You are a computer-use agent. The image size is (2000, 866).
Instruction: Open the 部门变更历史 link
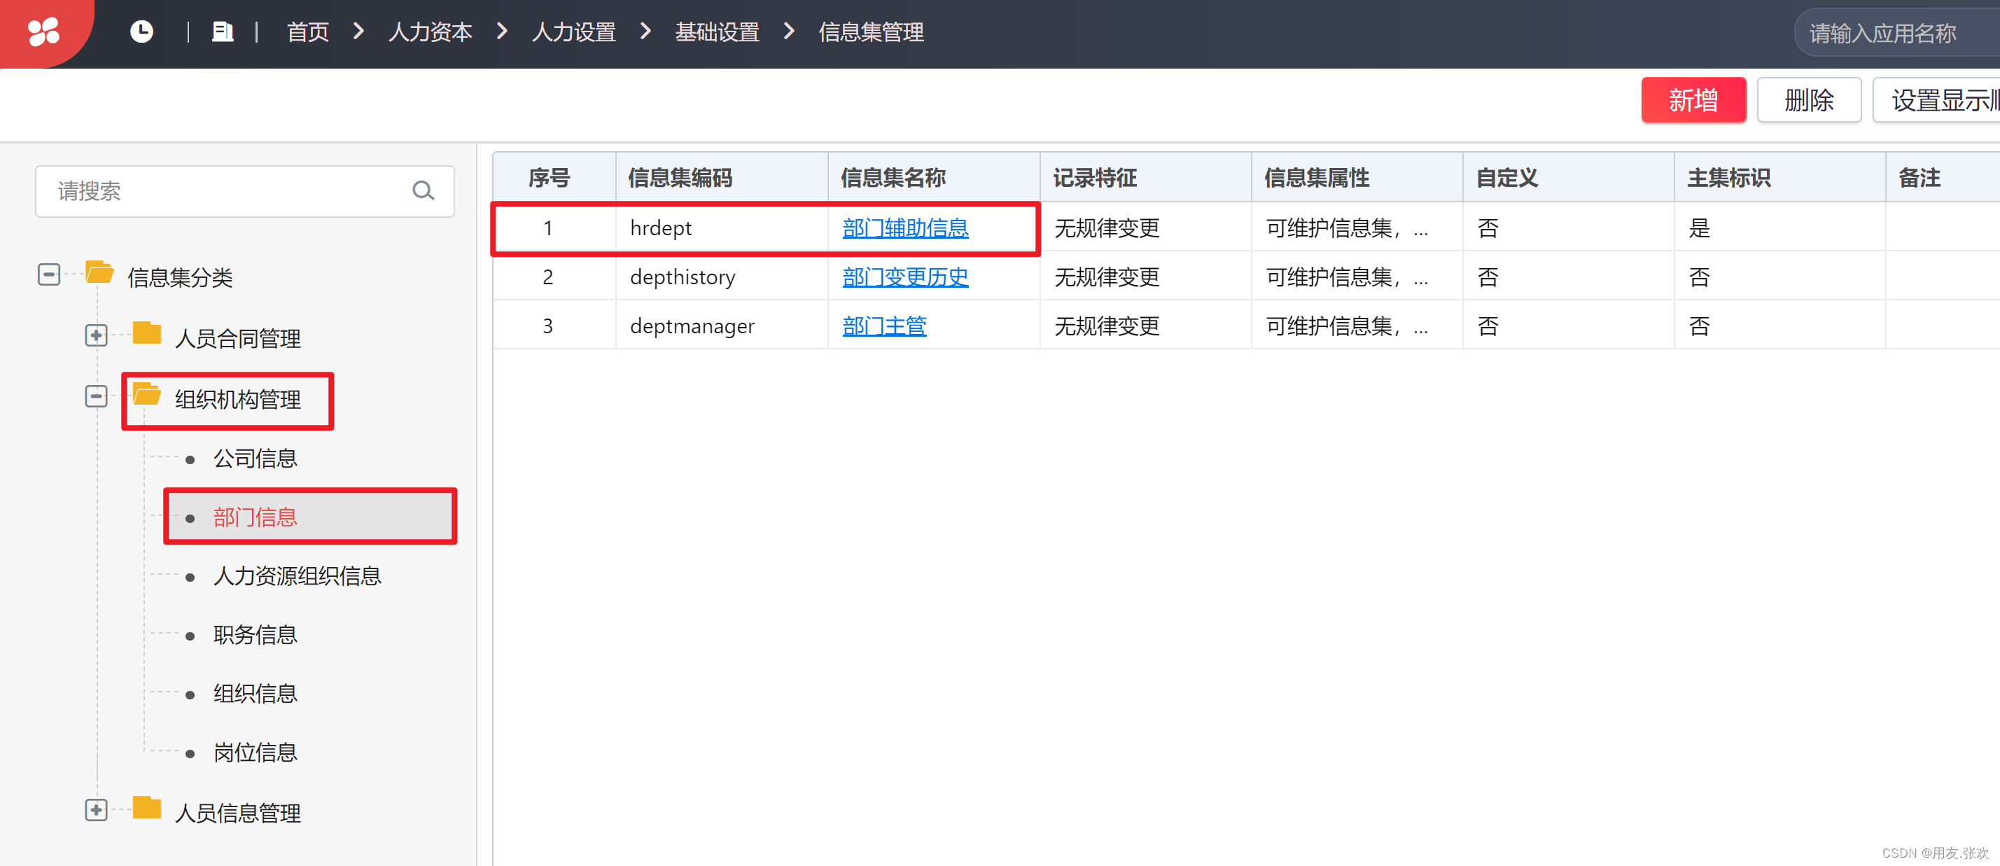[904, 277]
